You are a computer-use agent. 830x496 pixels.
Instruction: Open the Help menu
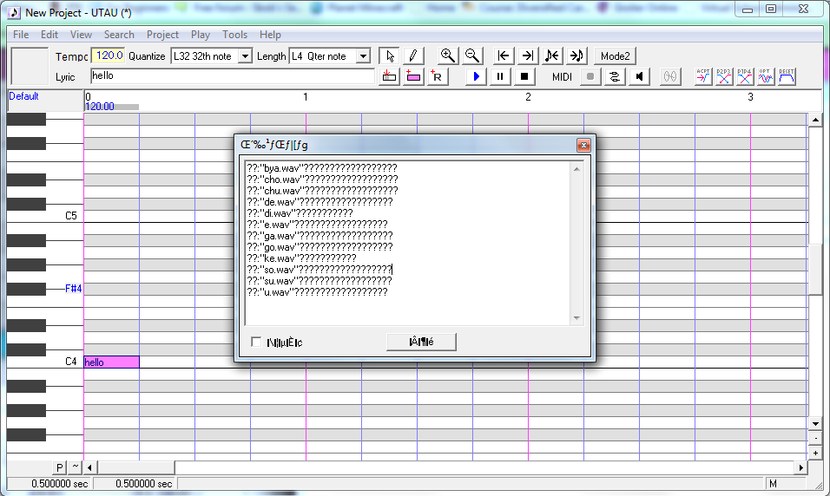(x=270, y=35)
